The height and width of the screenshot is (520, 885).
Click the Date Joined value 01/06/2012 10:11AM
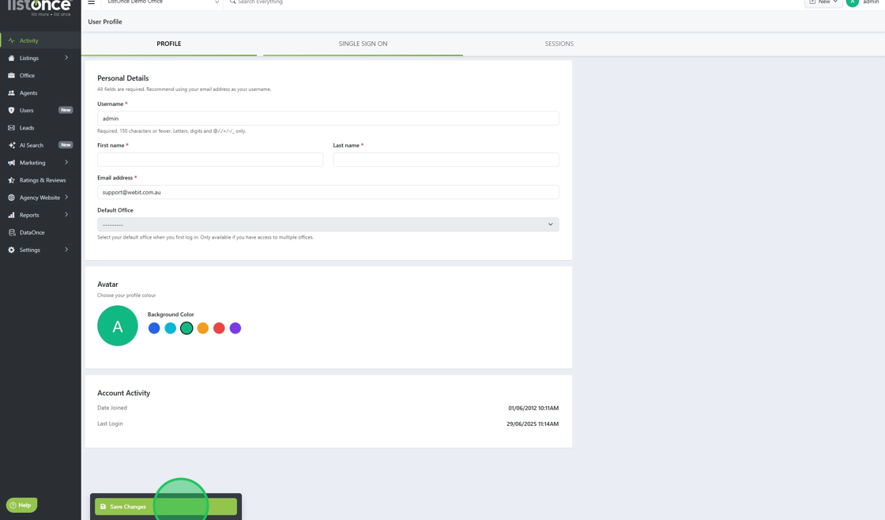pos(533,409)
